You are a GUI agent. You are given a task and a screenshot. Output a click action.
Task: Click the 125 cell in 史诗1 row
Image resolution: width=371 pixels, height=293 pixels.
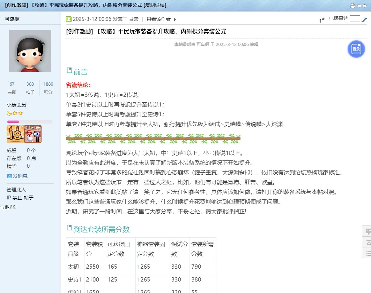point(121,279)
